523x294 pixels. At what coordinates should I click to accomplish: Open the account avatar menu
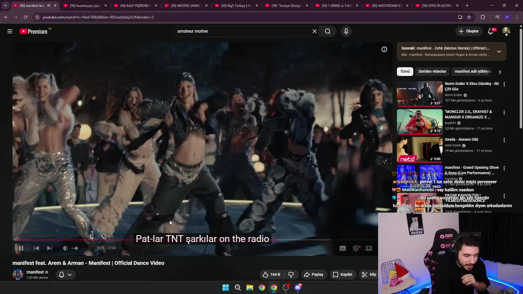(x=506, y=31)
